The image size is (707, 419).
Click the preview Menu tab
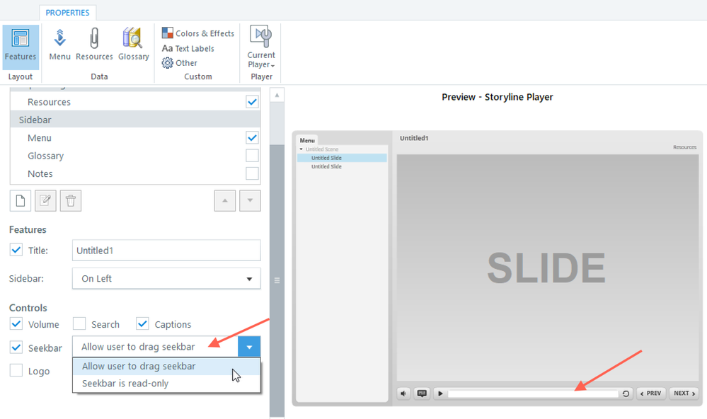308,140
